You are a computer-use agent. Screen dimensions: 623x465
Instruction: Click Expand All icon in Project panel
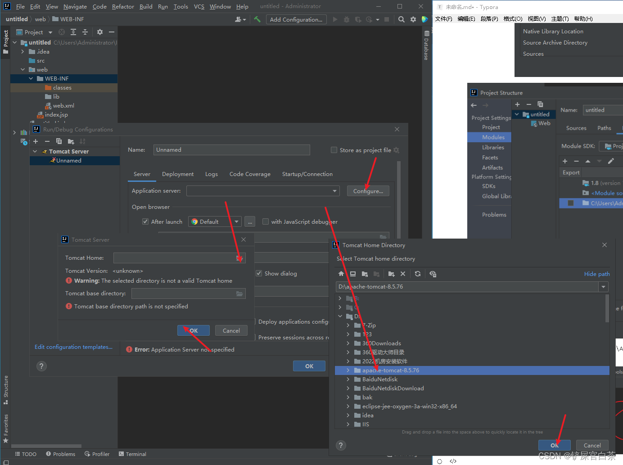73,32
